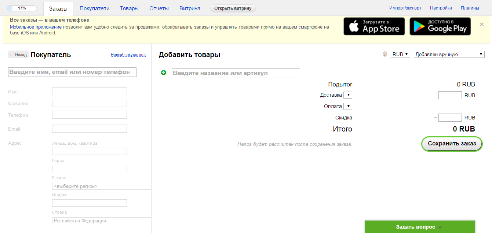Click the Apple logo on the App Store badge

pyautogui.click(x=354, y=26)
